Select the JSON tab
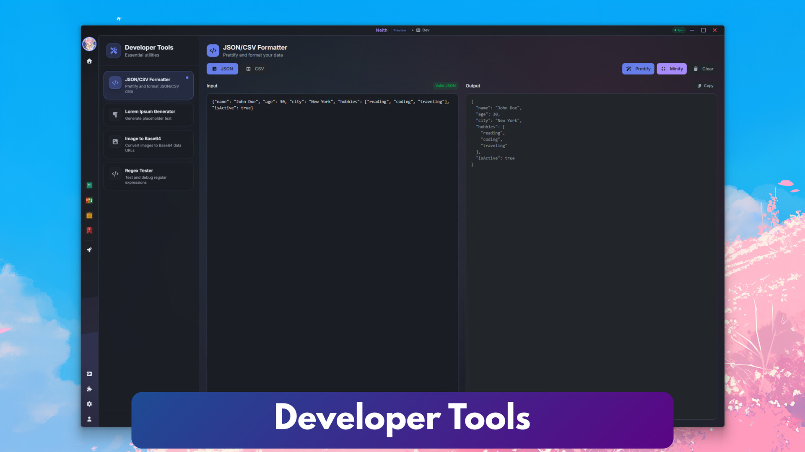The image size is (805, 452). tap(222, 69)
